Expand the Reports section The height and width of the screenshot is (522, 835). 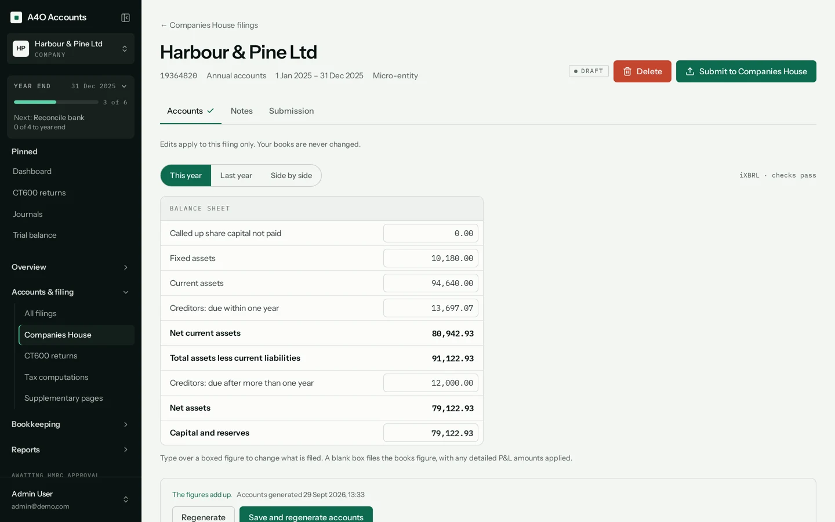(x=71, y=450)
